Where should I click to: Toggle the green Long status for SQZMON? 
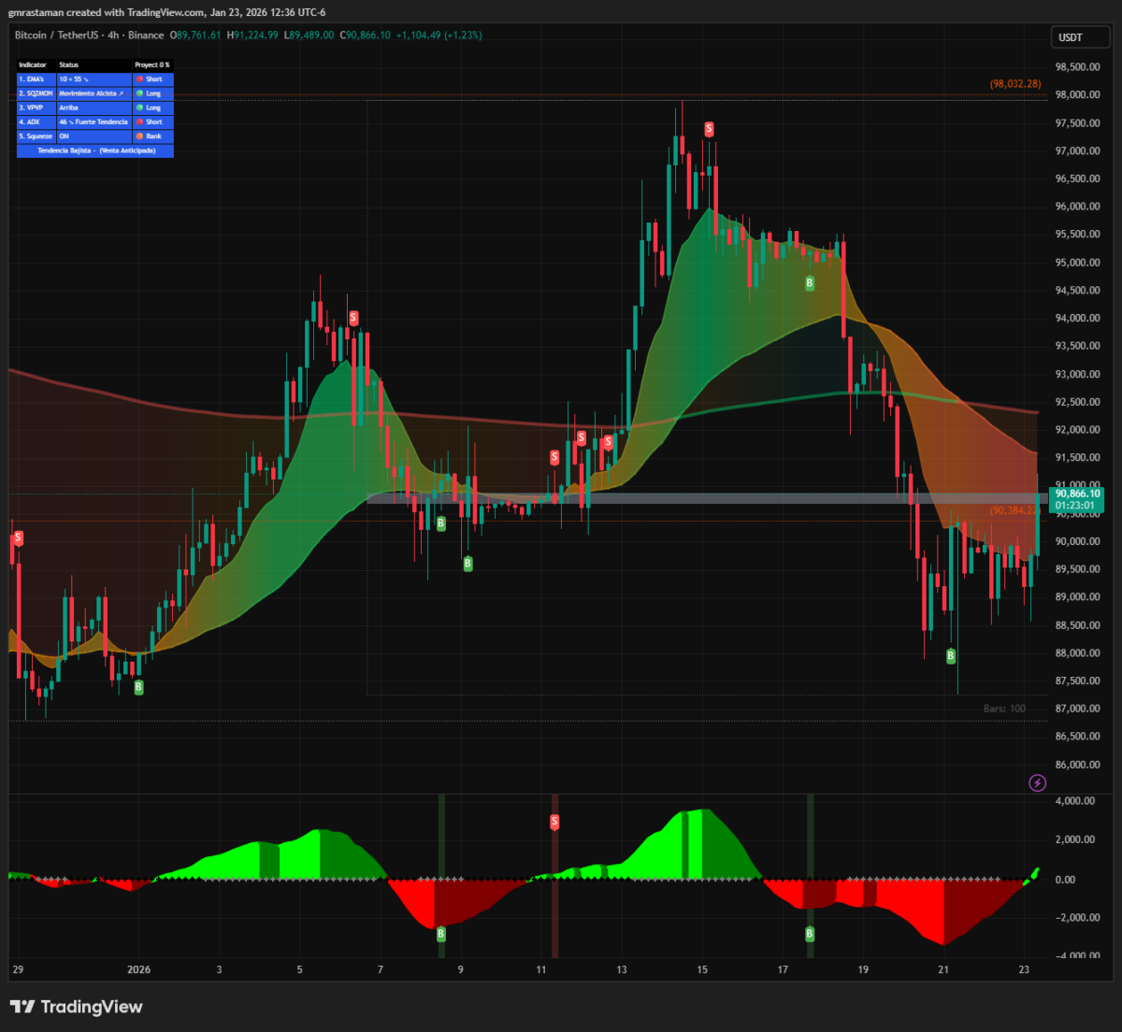point(140,93)
